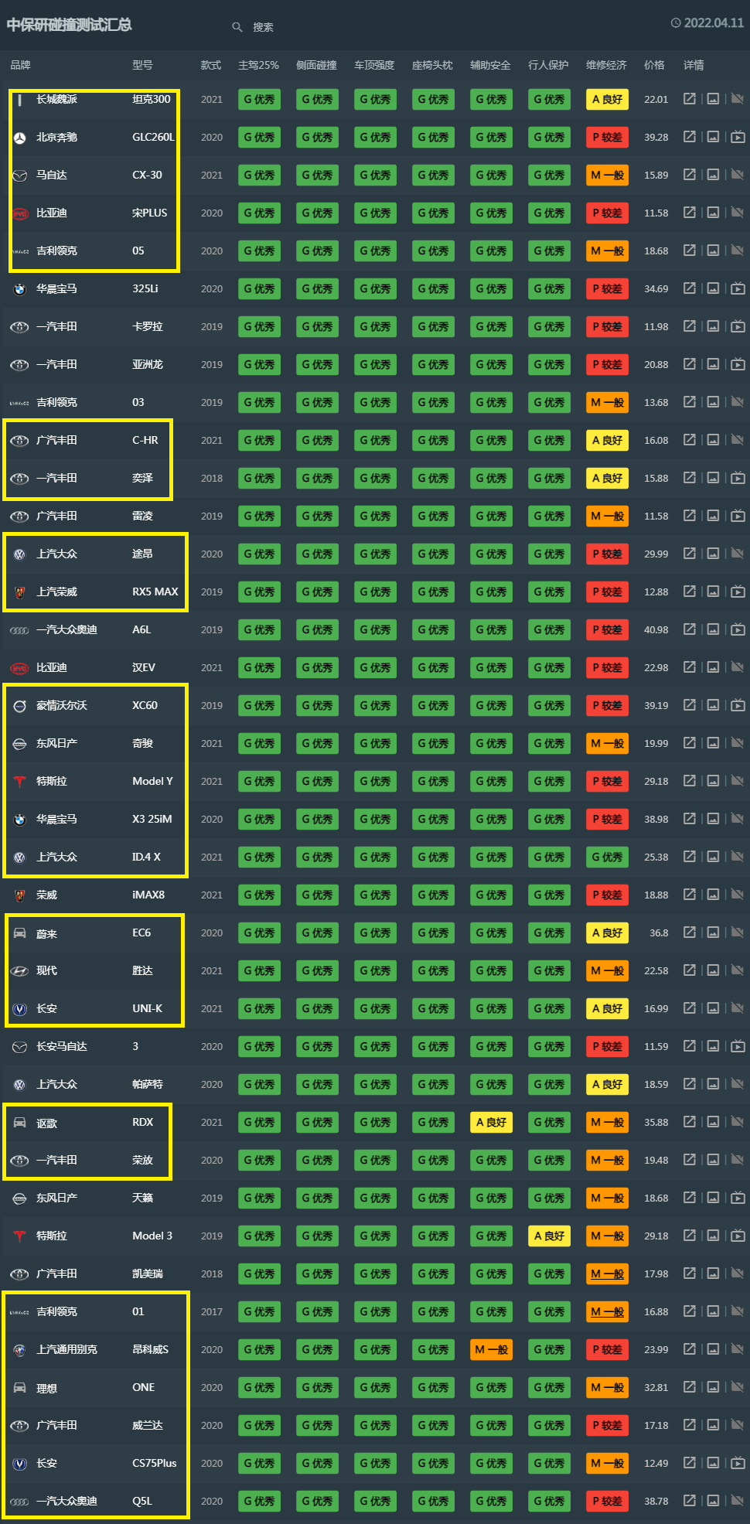Open external details link for 坦克300
The image size is (750, 1524).
click(689, 99)
